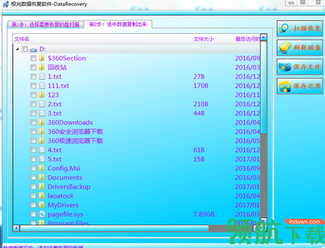Image resolution: width=325 pixels, height=248 pixels.
Task: Tick the 5.txt checkbox
Action: point(33,159)
